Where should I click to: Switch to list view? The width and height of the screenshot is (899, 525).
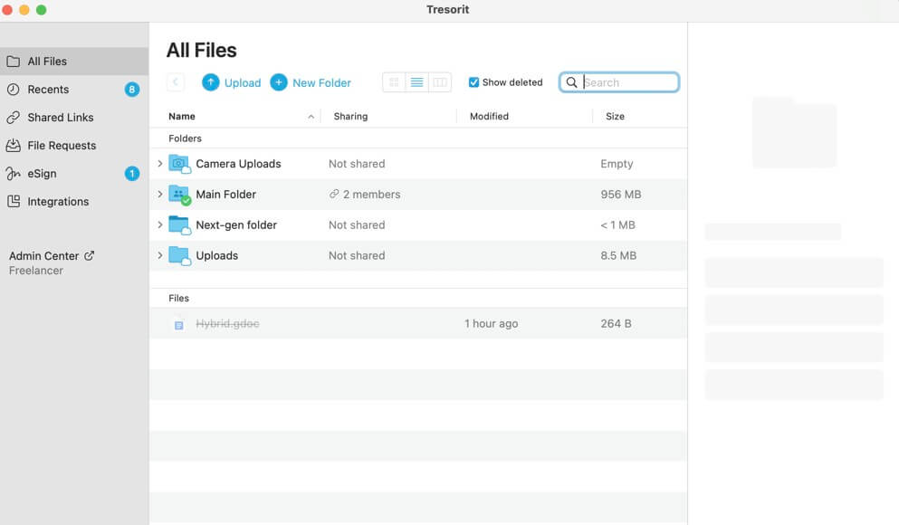coord(416,82)
